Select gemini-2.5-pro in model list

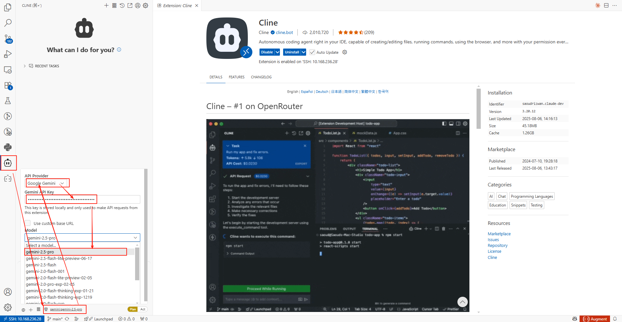pyautogui.click(x=80, y=252)
